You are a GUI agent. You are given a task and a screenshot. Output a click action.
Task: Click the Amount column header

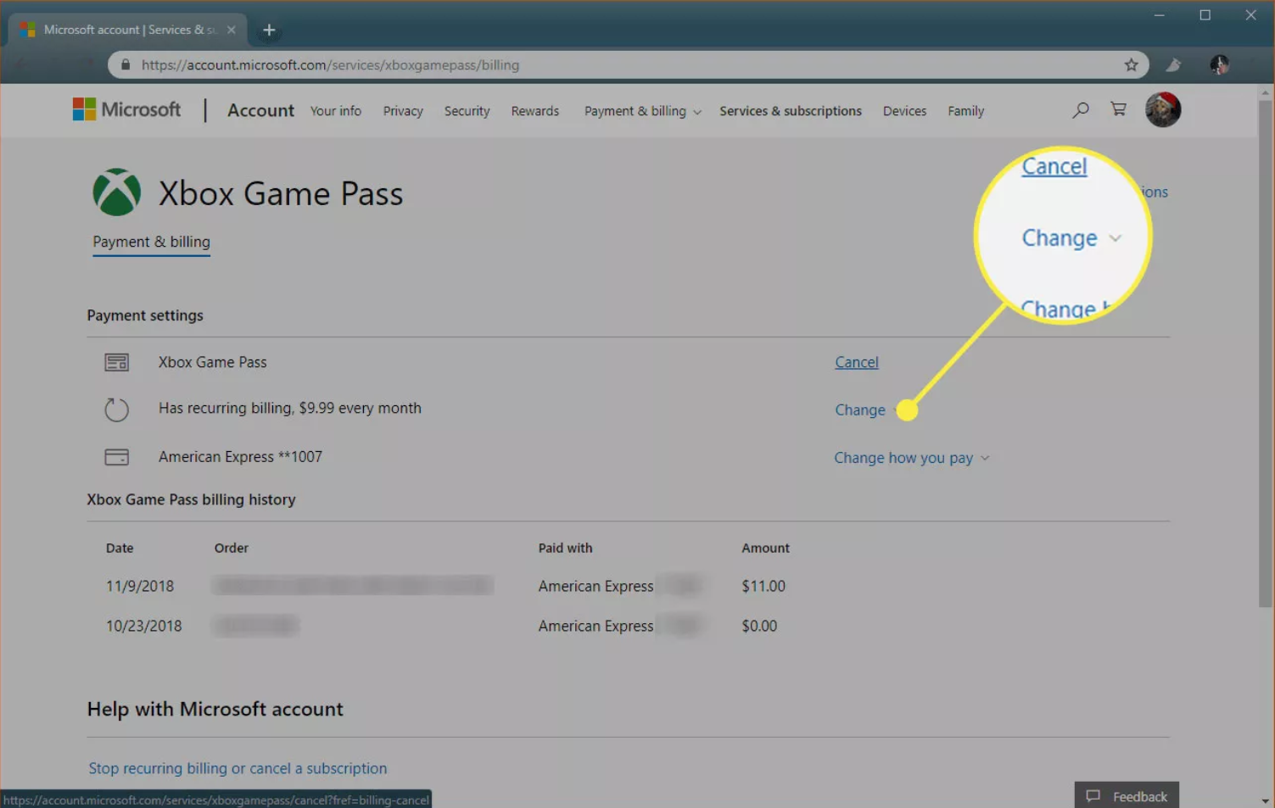[x=765, y=548]
